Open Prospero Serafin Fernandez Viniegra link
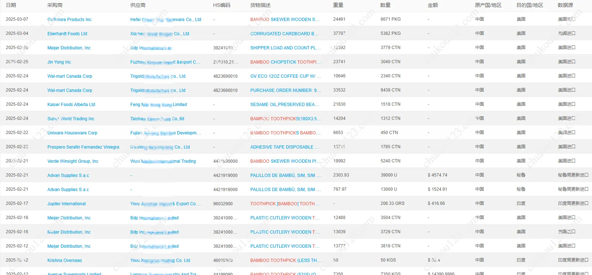The width and height of the screenshot is (592, 275). [x=83, y=147]
